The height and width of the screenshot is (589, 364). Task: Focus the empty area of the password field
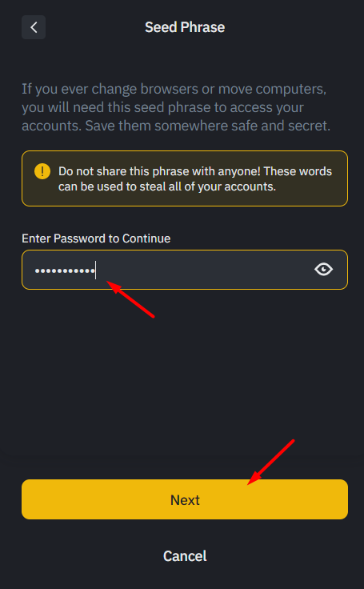pos(203,270)
